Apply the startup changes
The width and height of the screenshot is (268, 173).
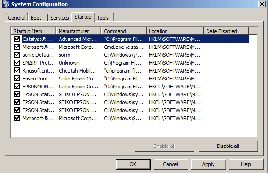point(208,164)
